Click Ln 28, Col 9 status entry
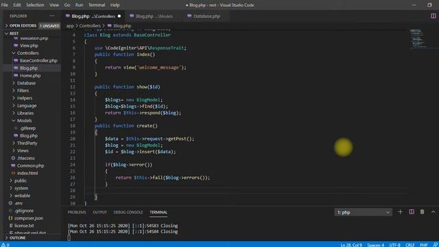 351,245
